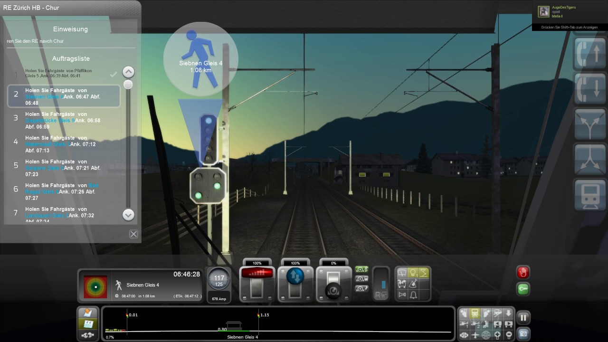Select helicopter camera view 1
The width and height of the screenshot is (608, 342).
pyautogui.click(x=464, y=324)
